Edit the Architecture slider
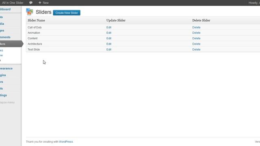Image resolution: width=260 pixels, height=146 pixels. point(109,44)
